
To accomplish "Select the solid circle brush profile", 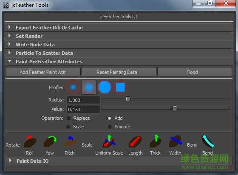I will (x=105, y=87).
